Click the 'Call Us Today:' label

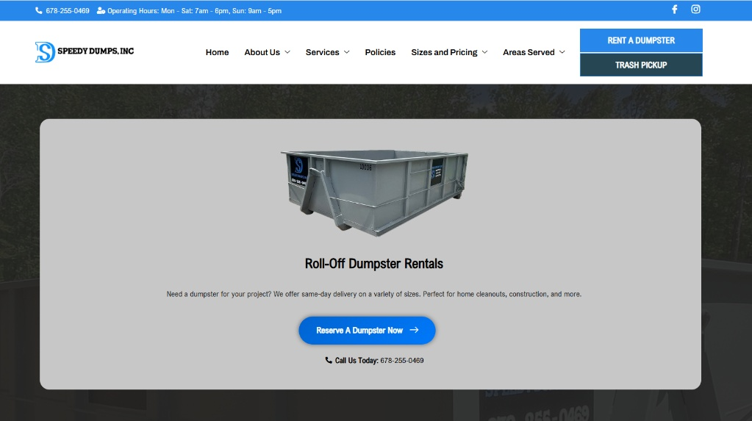[x=357, y=360]
